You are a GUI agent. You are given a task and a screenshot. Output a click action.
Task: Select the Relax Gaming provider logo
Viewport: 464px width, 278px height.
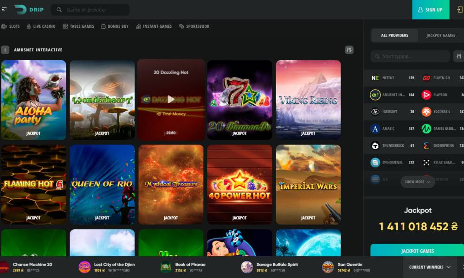point(426,163)
